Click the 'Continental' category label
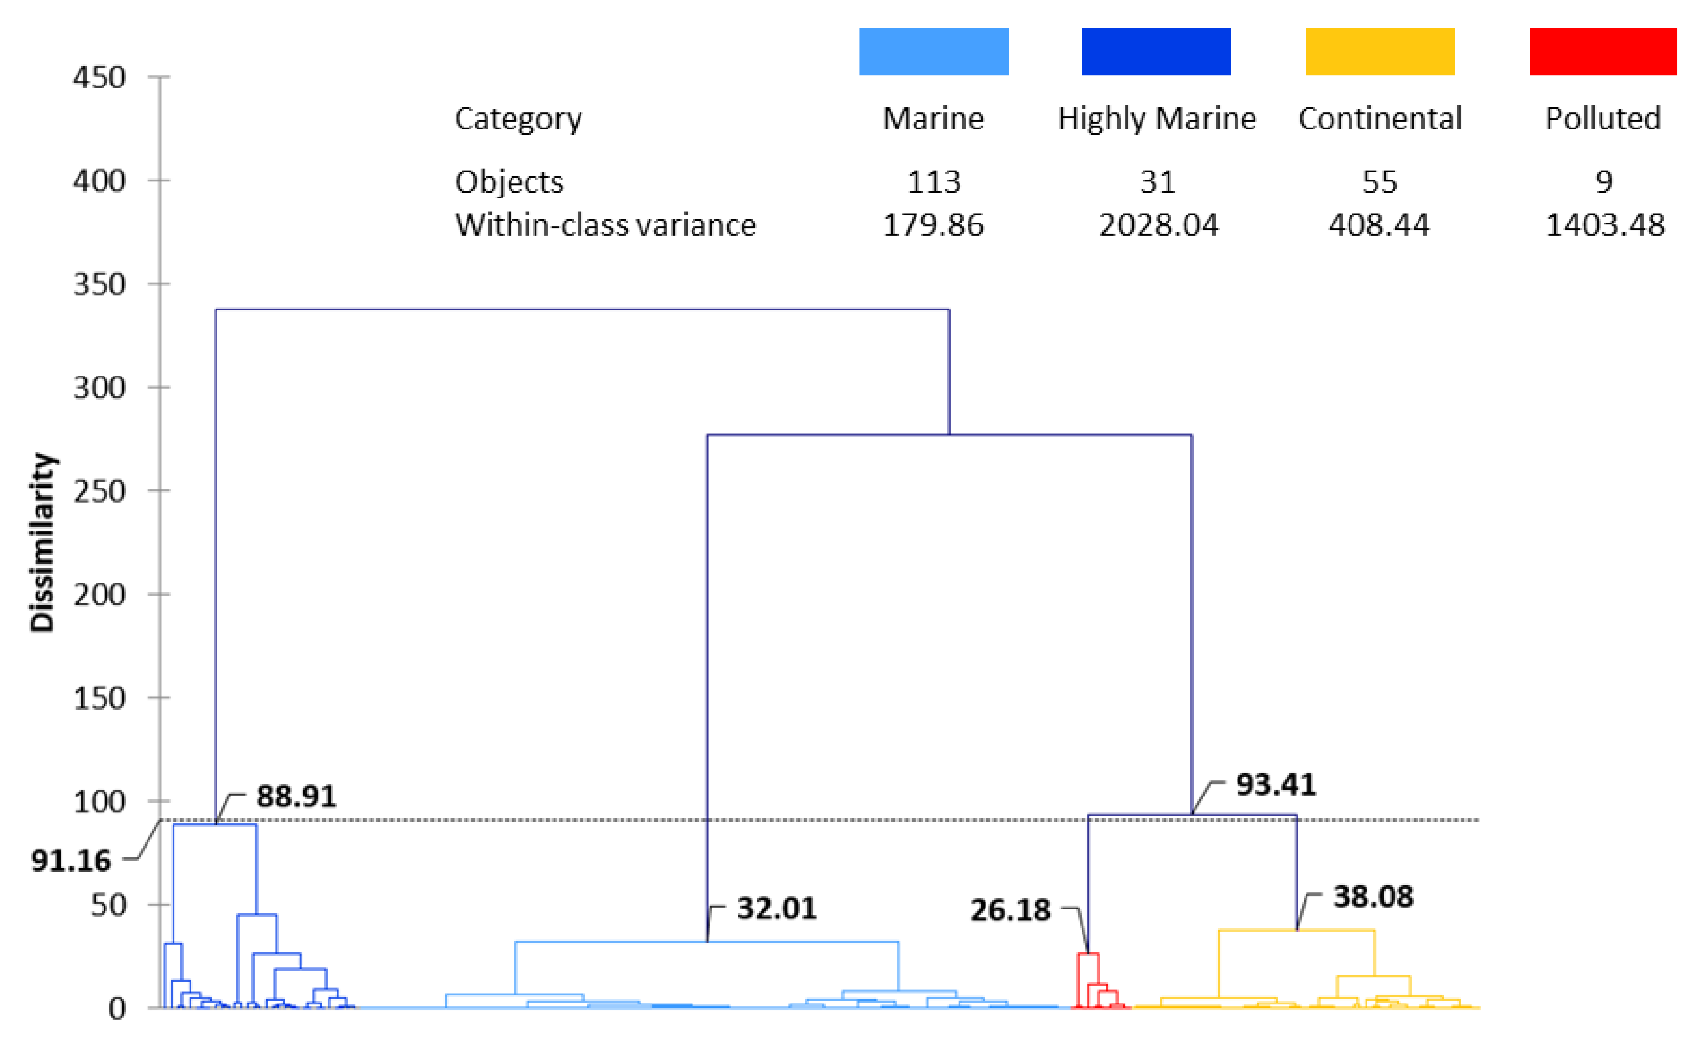 (x=1379, y=118)
